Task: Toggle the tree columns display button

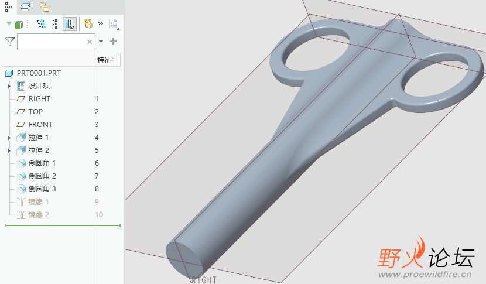Action: [70, 24]
